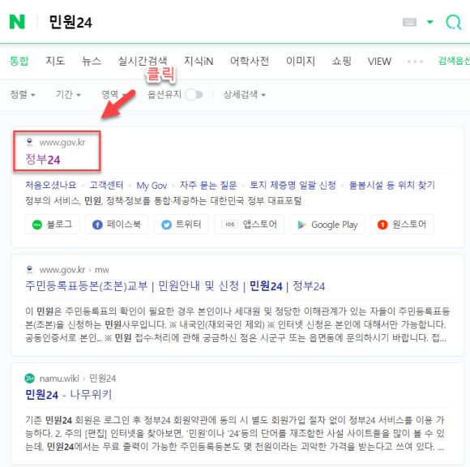Open the 주민등록표등본(초본)교부 result title
Image resolution: width=470 pixels, height=467 pixels.
pos(175,286)
